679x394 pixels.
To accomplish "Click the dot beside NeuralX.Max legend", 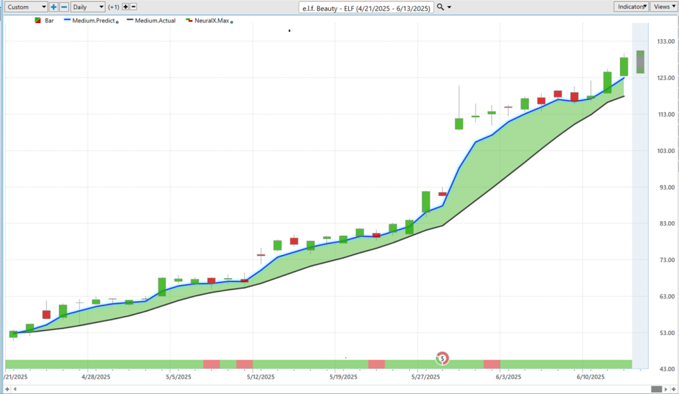I will tap(231, 22).
